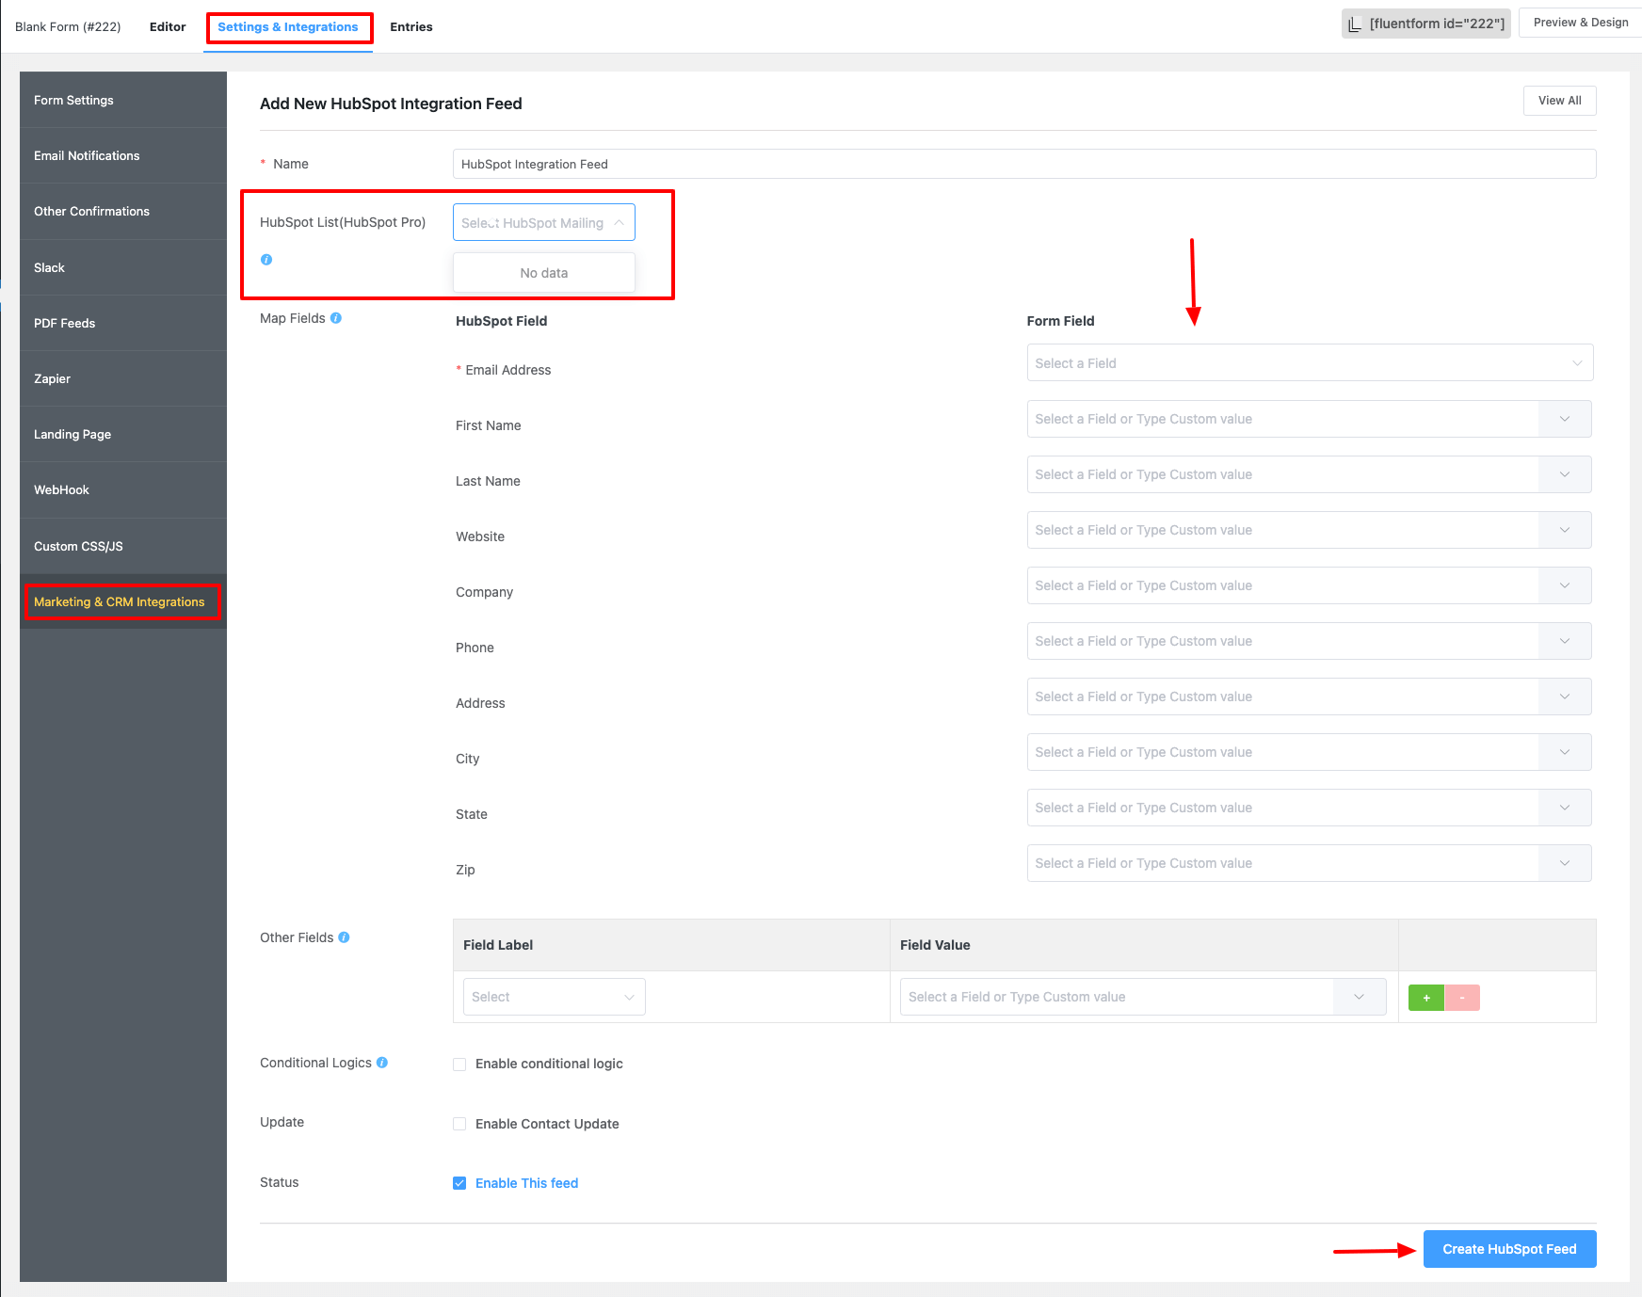This screenshot has width=1642, height=1297.
Task: Click the Create HubSpot Feed button
Action: pyautogui.click(x=1509, y=1249)
